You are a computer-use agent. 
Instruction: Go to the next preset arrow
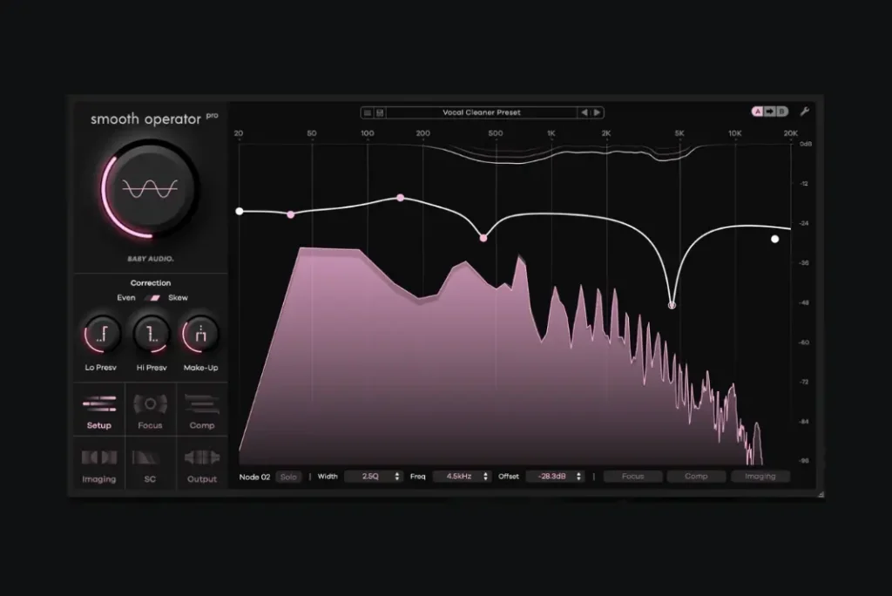click(597, 112)
